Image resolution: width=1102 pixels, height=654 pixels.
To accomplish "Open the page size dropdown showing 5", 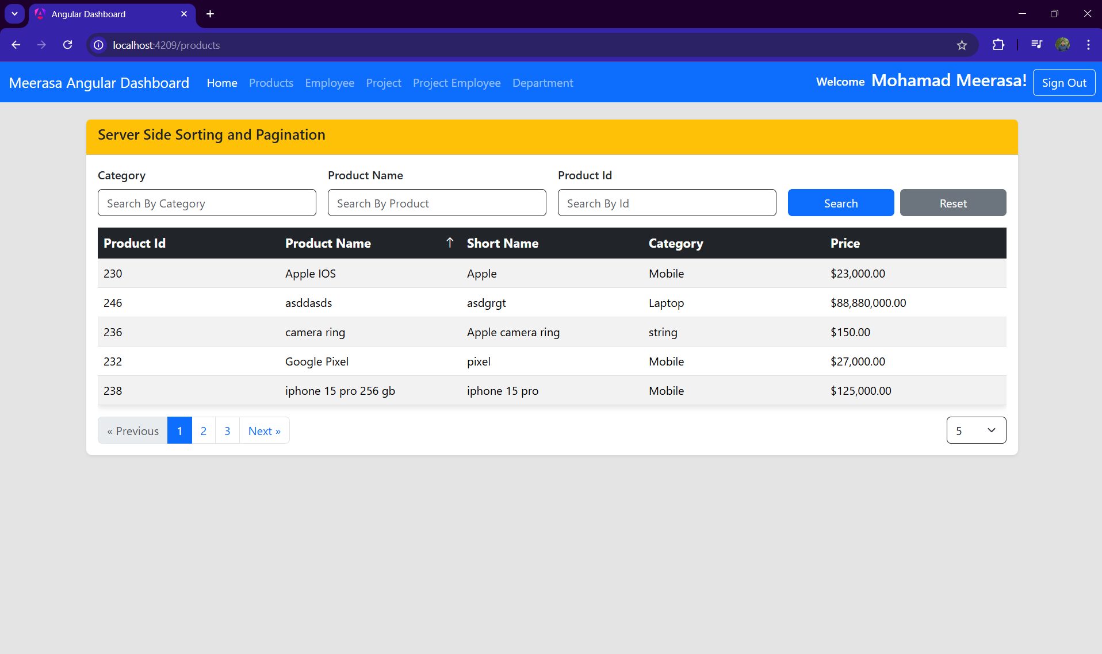I will click(x=976, y=430).
